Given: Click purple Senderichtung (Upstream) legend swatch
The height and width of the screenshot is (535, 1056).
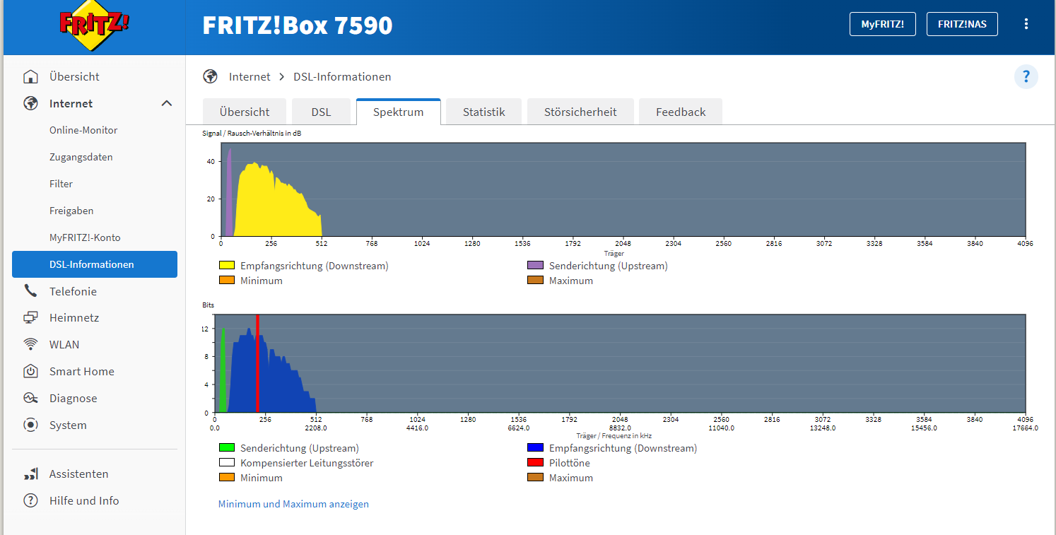Looking at the screenshot, I should click(535, 266).
